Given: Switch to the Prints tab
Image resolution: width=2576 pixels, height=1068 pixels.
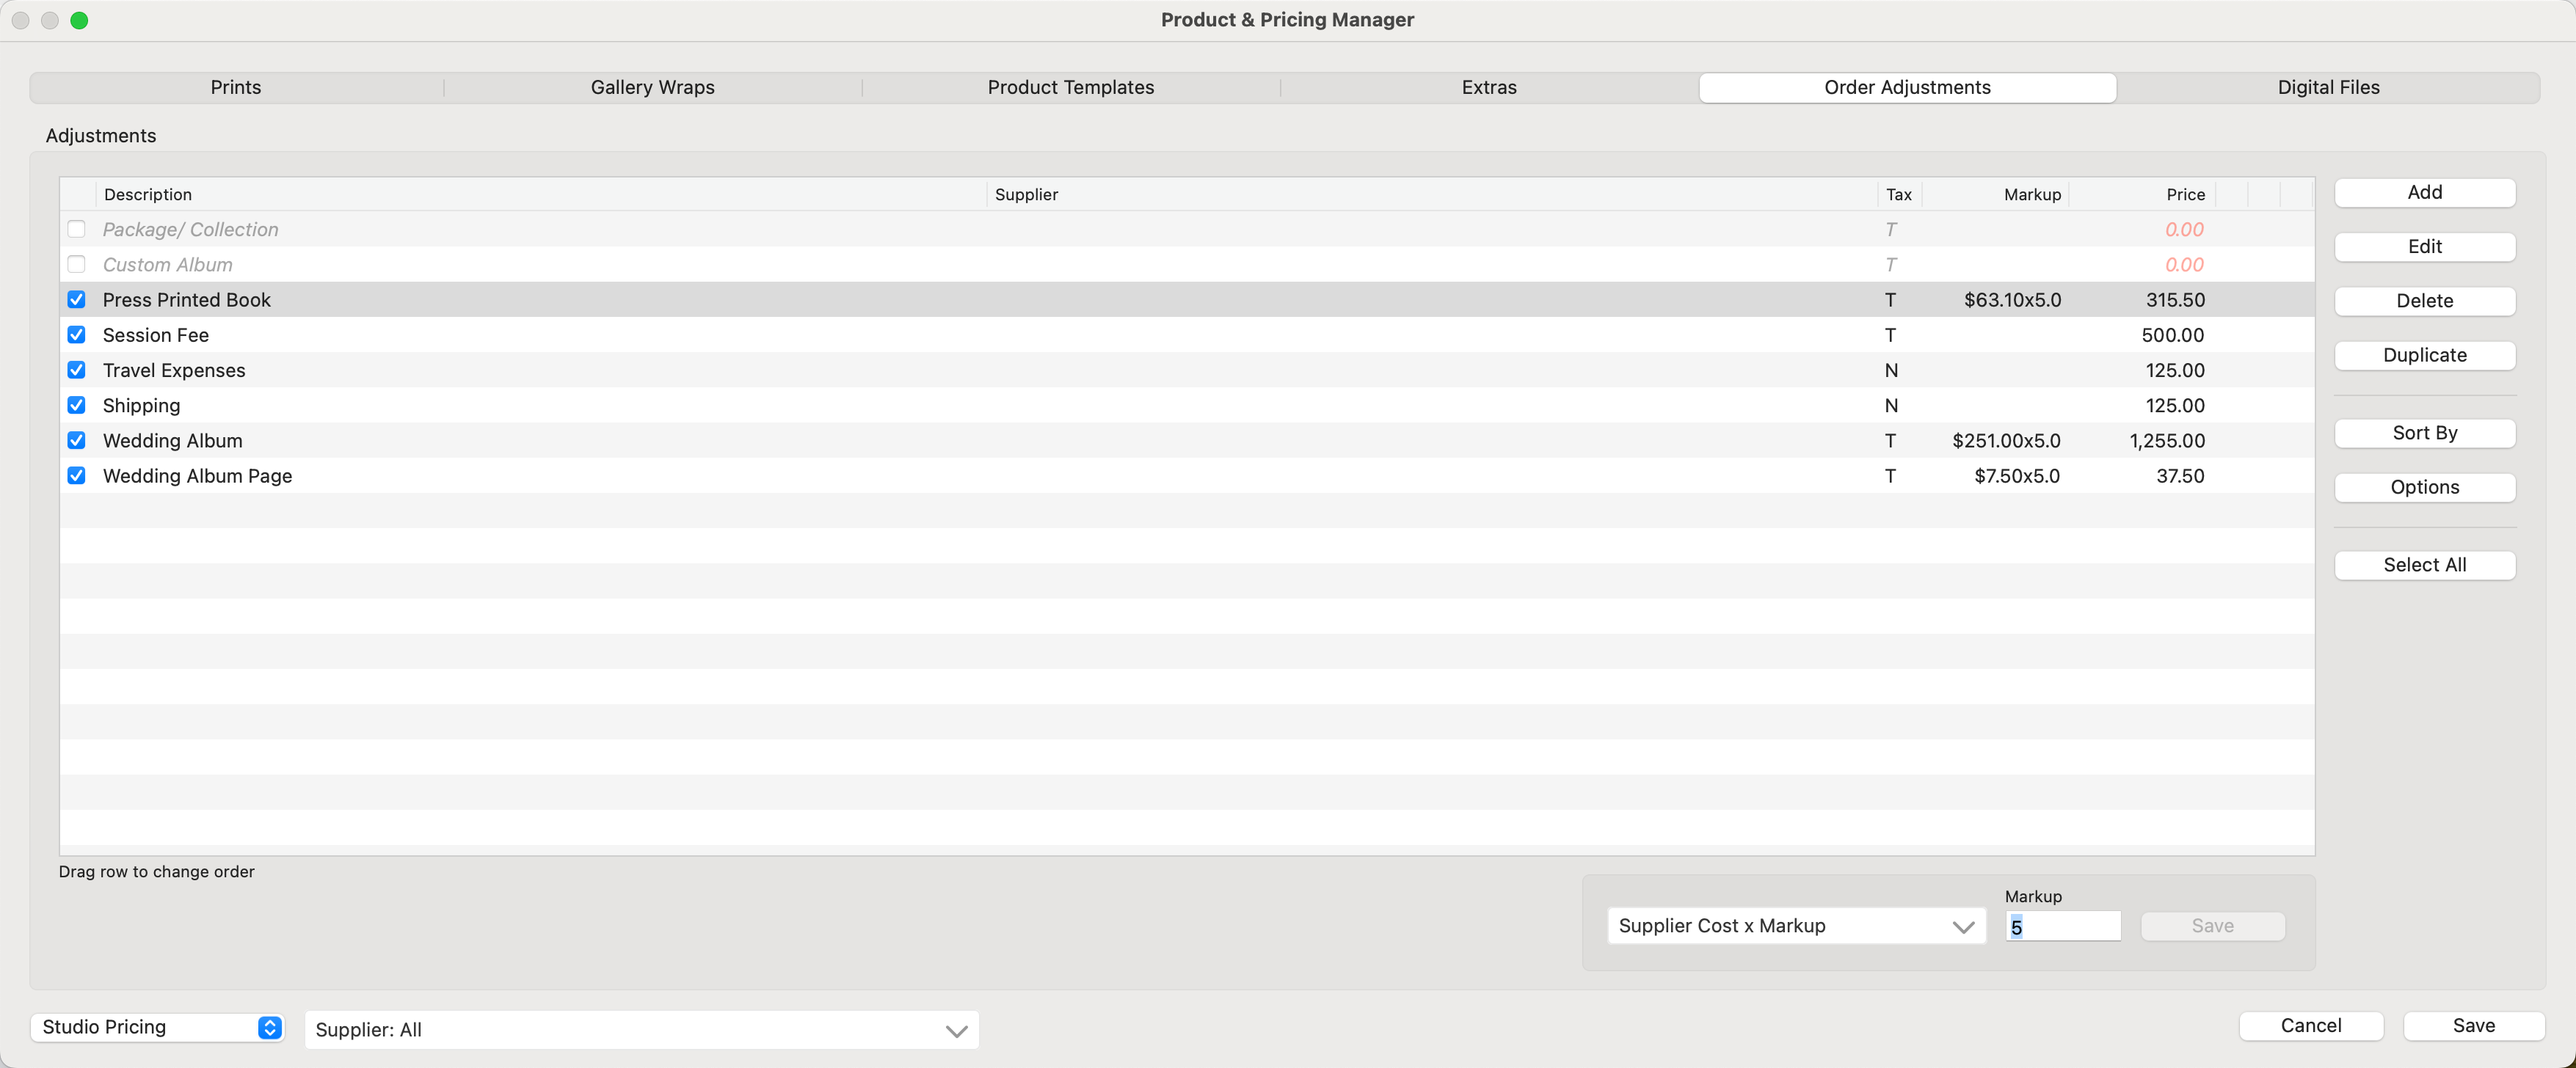Looking at the screenshot, I should tap(236, 88).
